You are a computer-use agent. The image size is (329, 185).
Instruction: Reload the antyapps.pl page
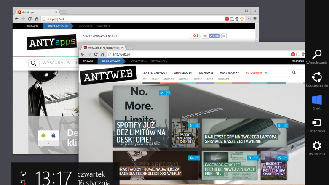click(x=30, y=19)
